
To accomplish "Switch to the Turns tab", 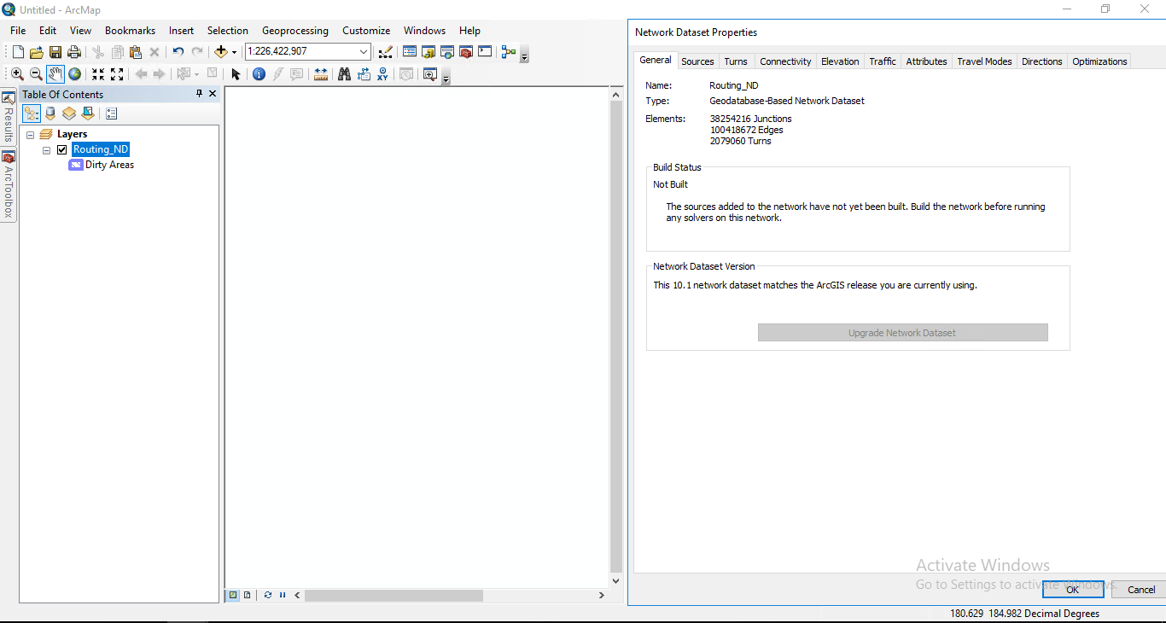I will [x=736, y=61].
